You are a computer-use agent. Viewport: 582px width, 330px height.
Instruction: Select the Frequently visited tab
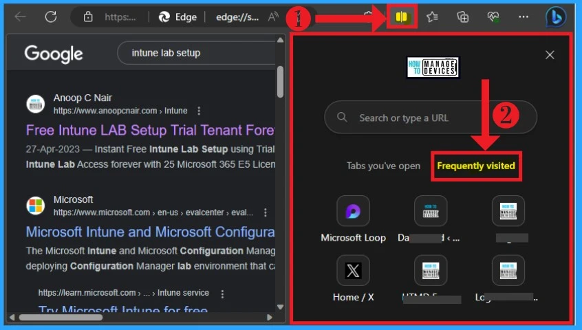tap(476, 166)
